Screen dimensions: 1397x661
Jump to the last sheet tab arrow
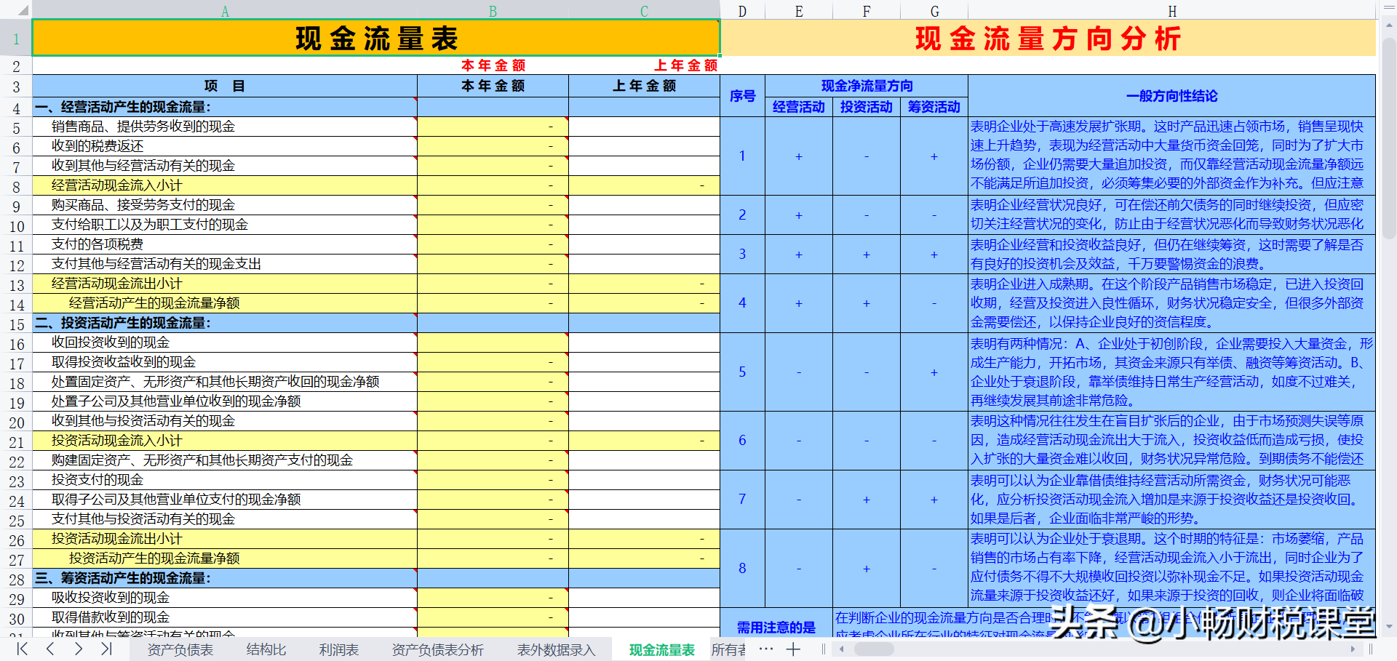click(106, 649)
